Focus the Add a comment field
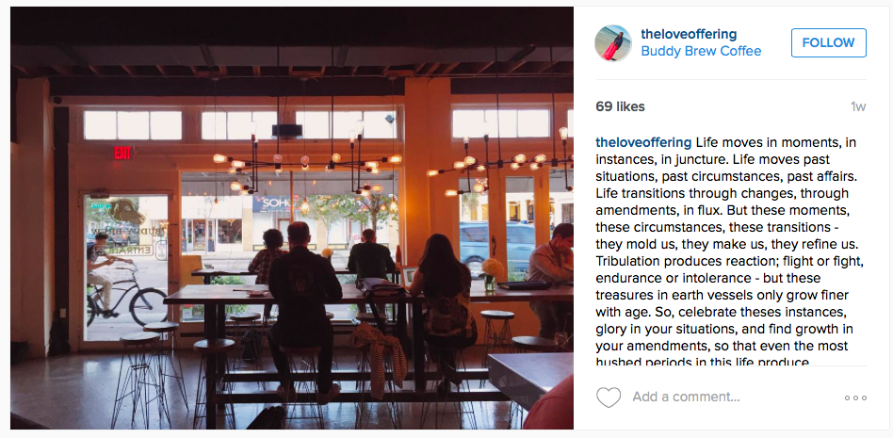This screenshot has width=893, height=438. click(687, 397)
